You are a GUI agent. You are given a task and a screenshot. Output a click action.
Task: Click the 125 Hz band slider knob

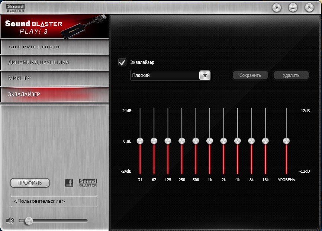pos(168,141)
